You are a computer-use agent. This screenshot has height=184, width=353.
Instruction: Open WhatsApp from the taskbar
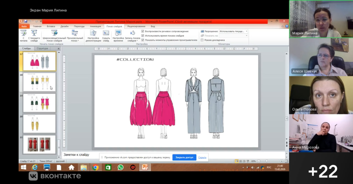[120, 167]
